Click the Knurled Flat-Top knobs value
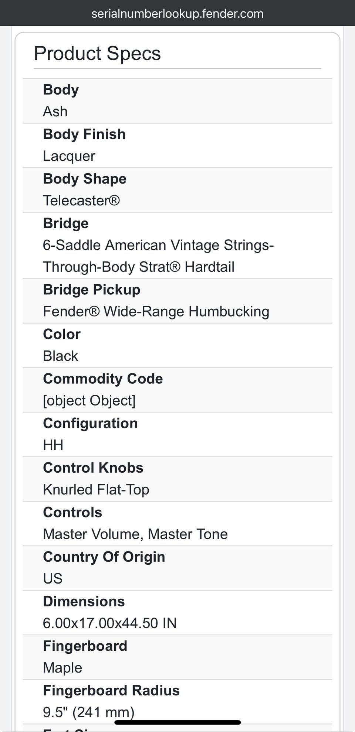 point(96,489)
